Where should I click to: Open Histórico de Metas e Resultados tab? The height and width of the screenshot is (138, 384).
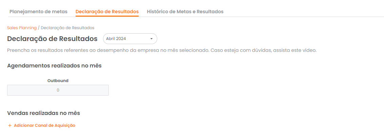[x=185, y=12]
